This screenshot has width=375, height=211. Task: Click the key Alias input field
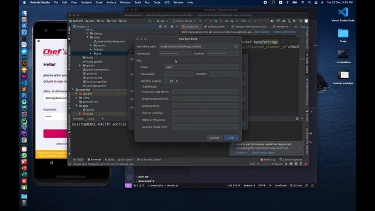202,67
